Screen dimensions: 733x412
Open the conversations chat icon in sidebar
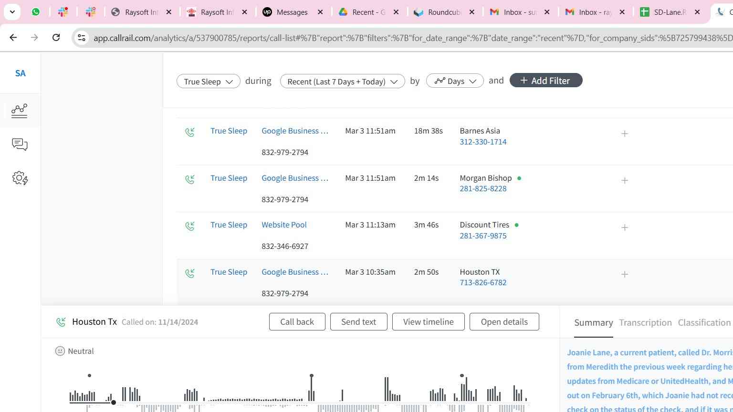[x=20, y=144]
